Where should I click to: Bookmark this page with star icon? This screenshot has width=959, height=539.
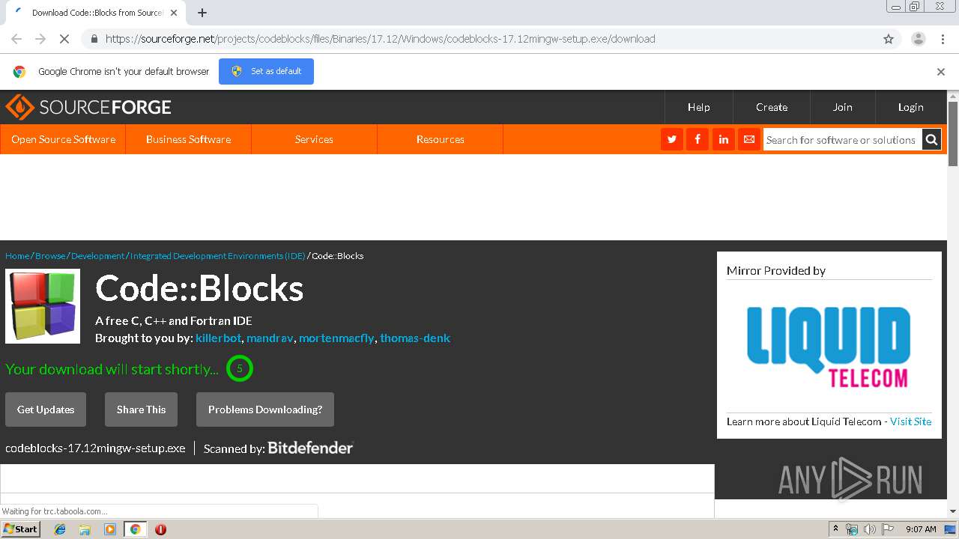pyautogui.click(x=889, y=39)
